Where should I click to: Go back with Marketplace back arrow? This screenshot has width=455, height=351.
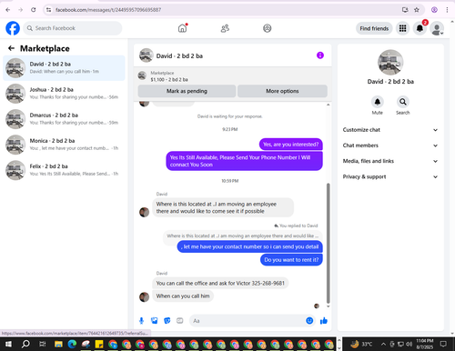(11, 48)
